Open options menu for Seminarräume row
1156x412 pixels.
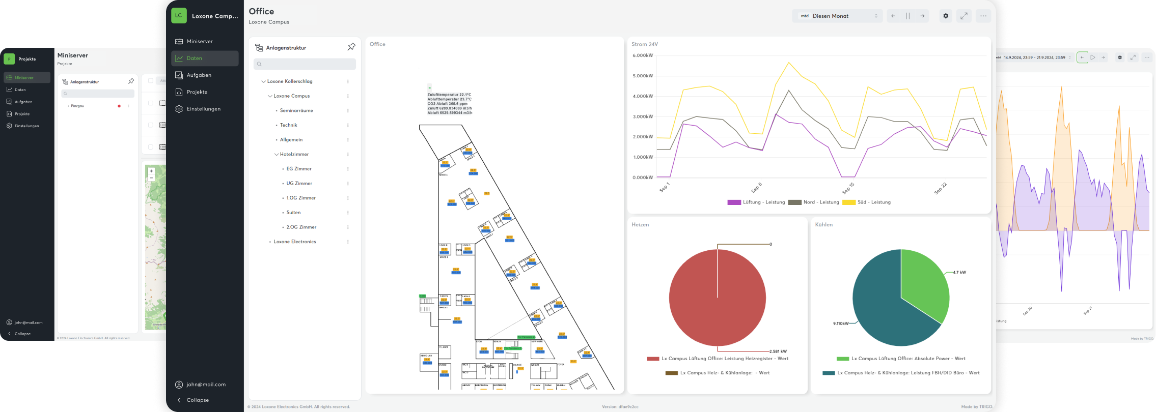click(348, 110)
